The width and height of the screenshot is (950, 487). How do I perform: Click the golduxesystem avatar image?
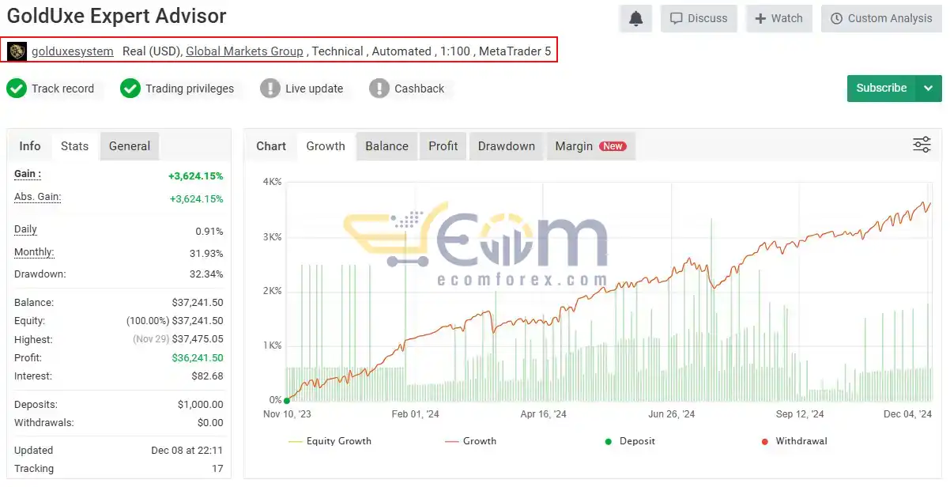pyautogui.click(x=17, y=51)
